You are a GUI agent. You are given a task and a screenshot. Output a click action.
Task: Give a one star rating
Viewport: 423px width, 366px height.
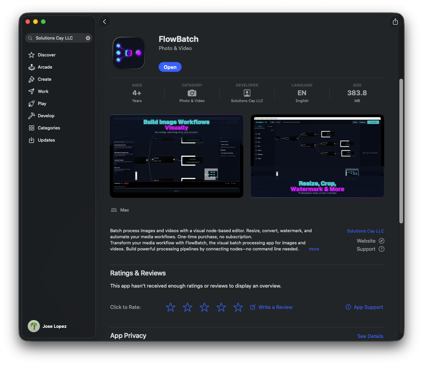(171, 307)
